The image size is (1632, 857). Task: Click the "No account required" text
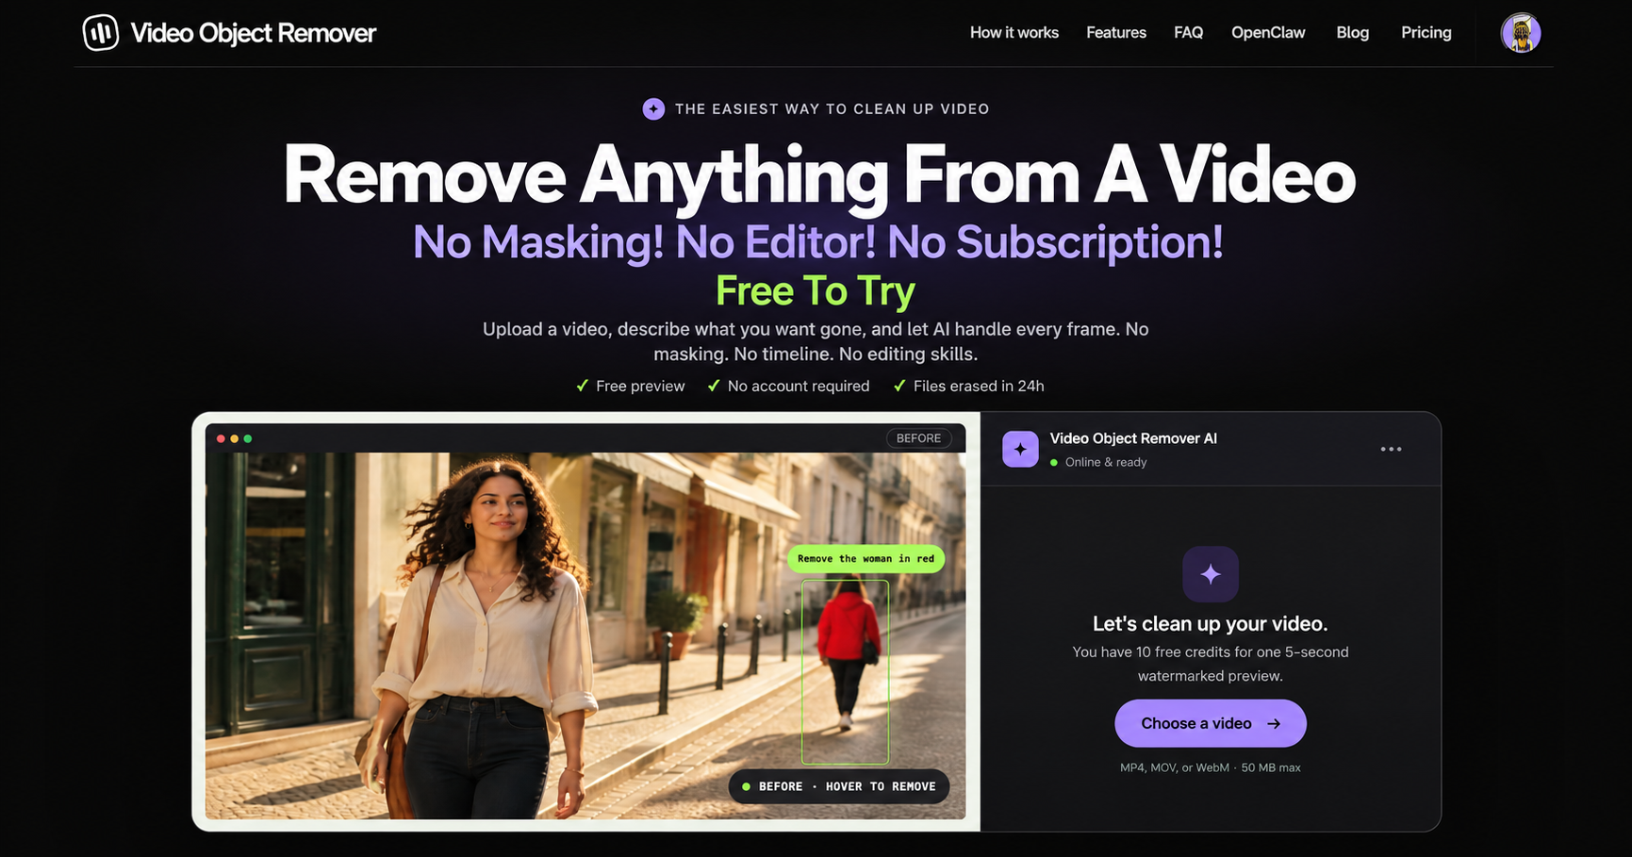point(798,387)
